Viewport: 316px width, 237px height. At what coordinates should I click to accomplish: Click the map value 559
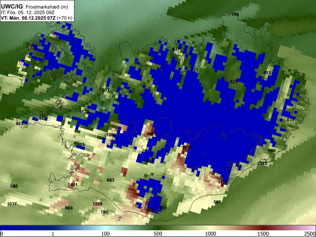(x=272, y=151)
